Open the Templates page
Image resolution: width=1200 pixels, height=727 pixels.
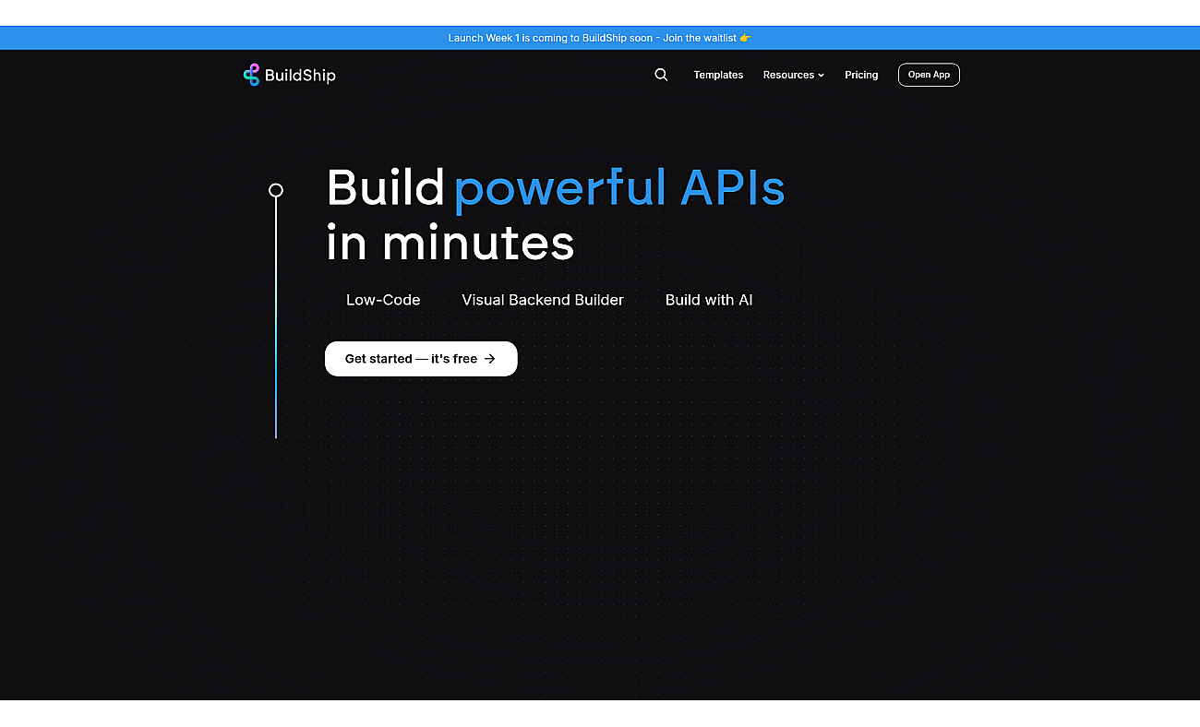coord(718,75)
